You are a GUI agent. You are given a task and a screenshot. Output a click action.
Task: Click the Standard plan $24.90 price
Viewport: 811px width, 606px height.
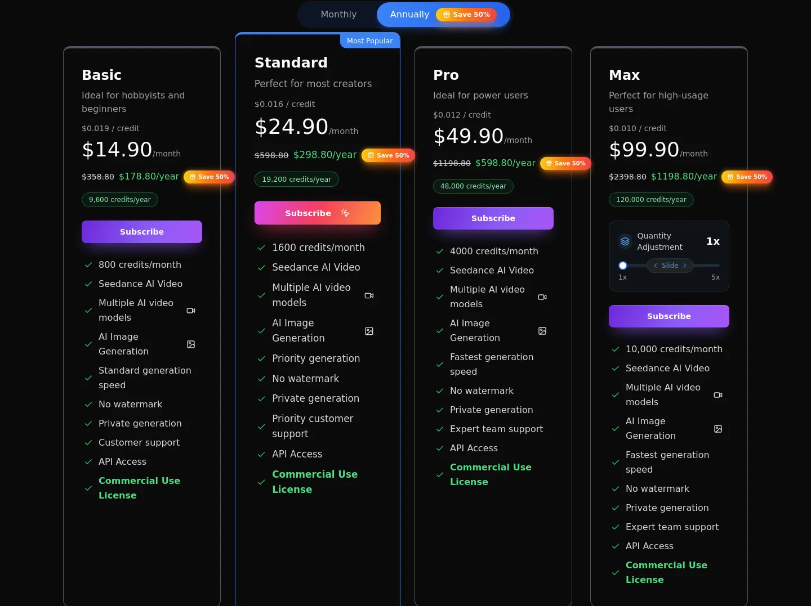292,127
